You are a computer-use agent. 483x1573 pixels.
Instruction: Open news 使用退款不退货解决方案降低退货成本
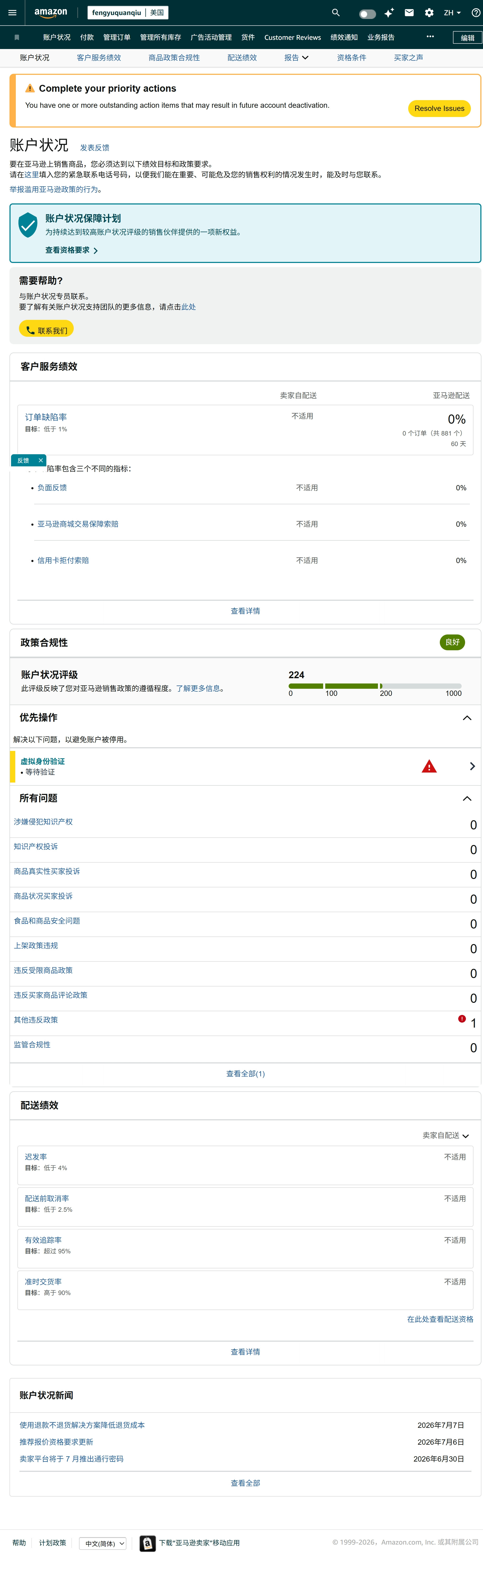point(82,1425)
